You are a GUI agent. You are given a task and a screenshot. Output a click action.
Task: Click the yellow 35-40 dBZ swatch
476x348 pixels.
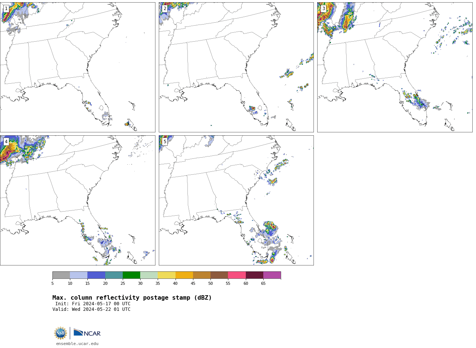167,275
